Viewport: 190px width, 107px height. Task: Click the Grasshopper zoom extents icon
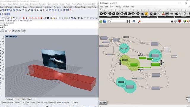(x=129, y=21)
